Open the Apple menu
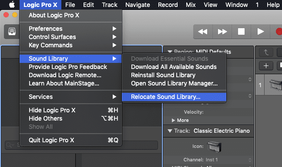Image resolution: width=282 pixels, height=167 pixels. pyautogui.click(x=12, y=5)
